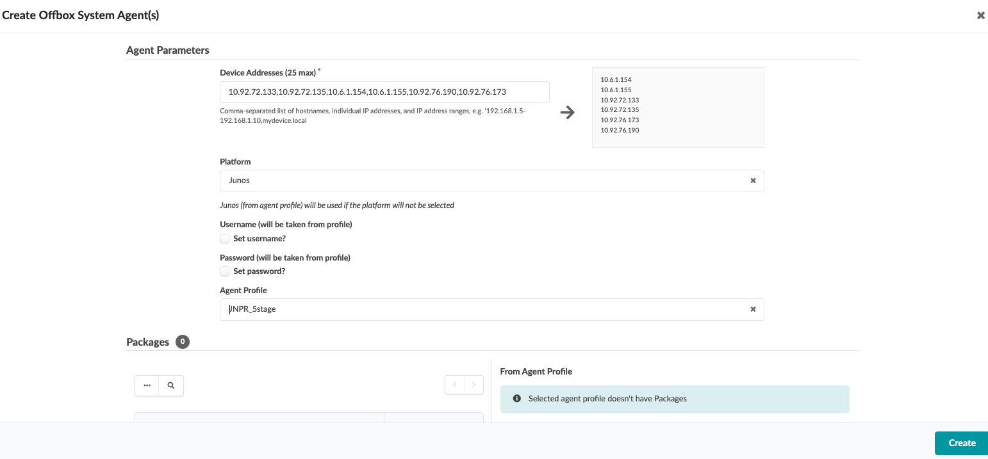
Task: Click the packages search magnifier icon
Action: tap(171, 385)
